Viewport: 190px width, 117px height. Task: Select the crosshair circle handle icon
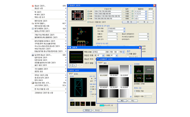(x=72, y=103)
